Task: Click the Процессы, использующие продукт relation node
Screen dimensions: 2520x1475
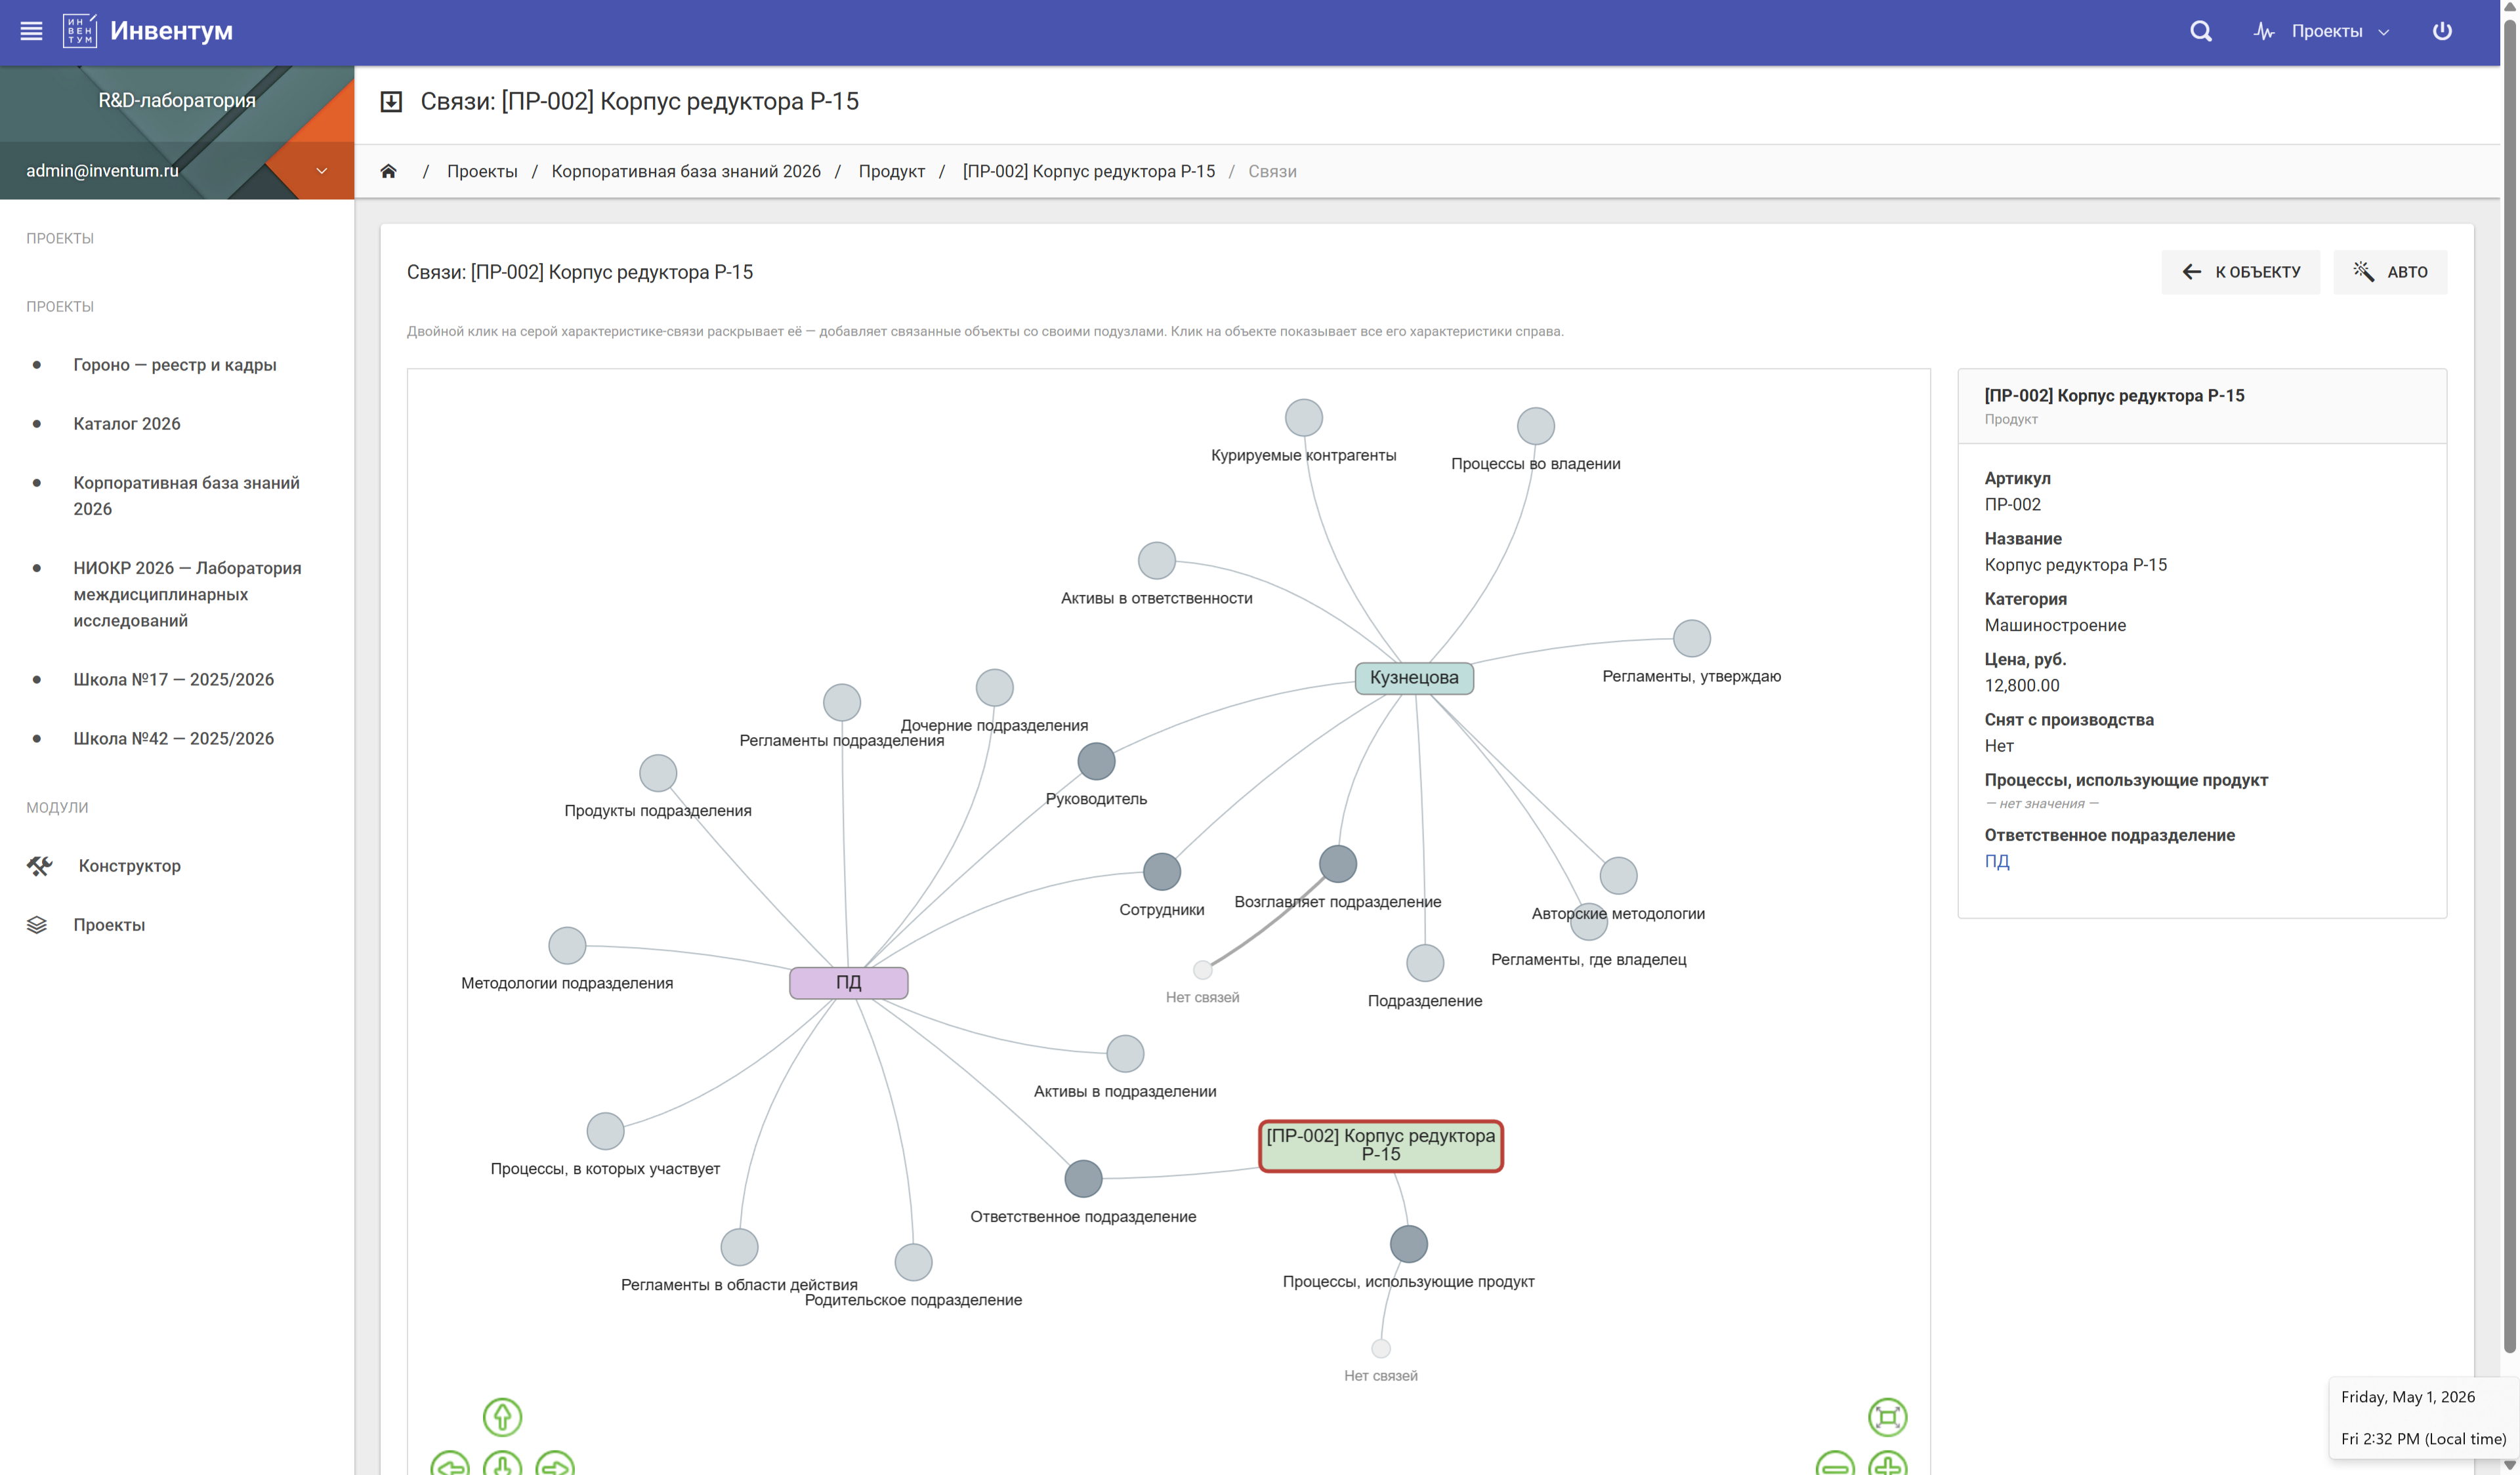Action: click(x=1408, y=1244)
